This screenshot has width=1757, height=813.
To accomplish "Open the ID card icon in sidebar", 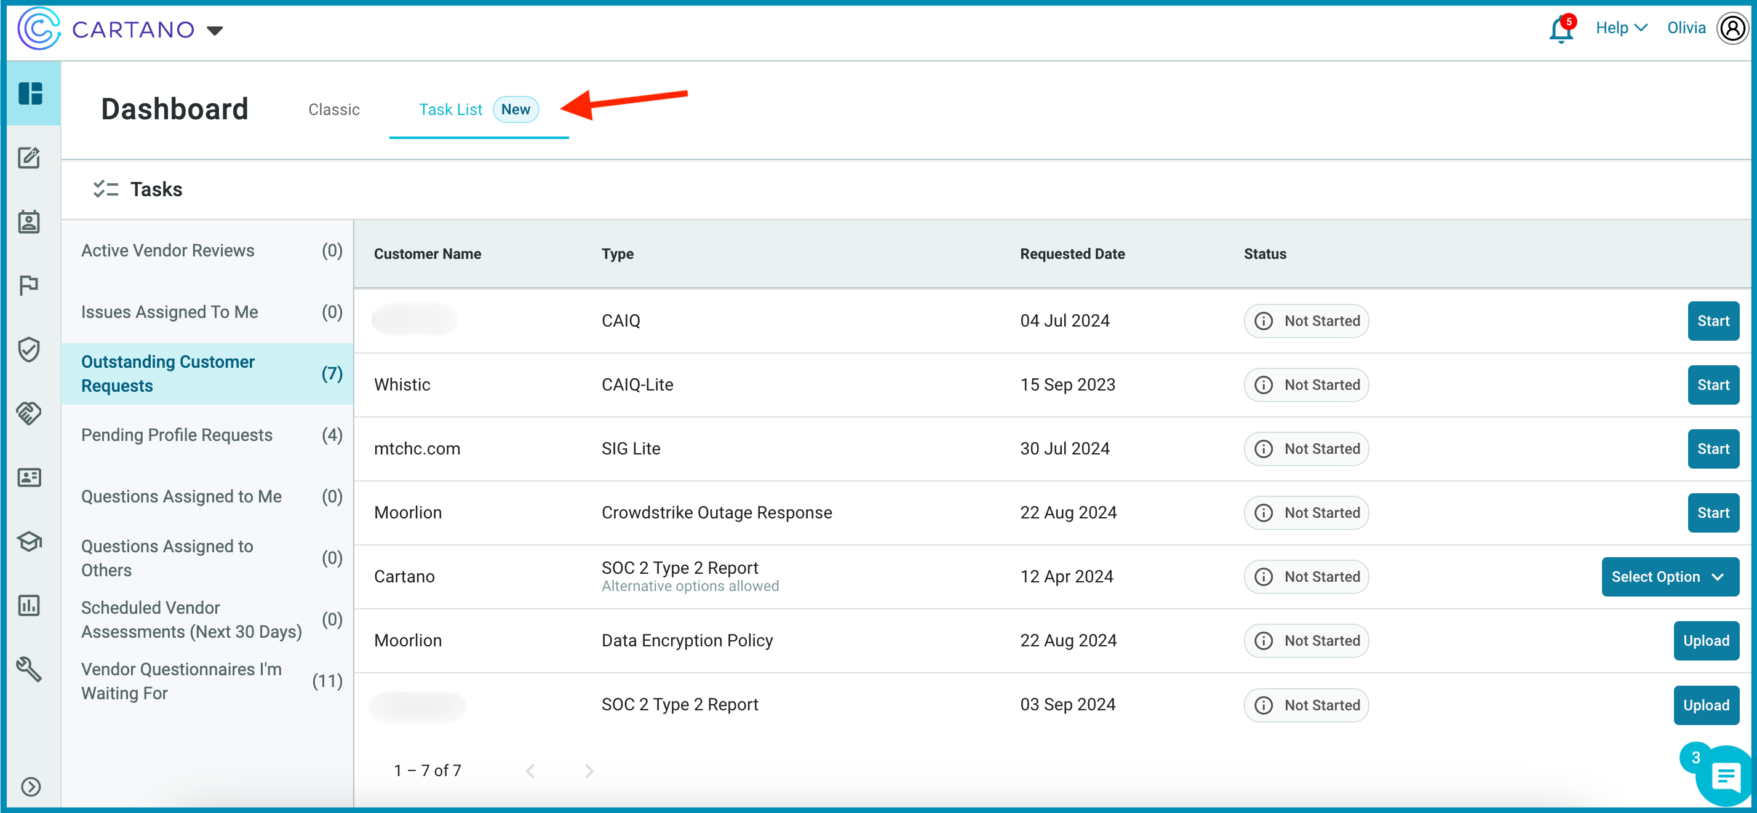I will [x=30, y=477].
